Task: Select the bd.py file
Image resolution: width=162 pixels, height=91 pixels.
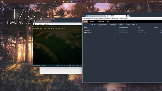Action: click(88, 30)
